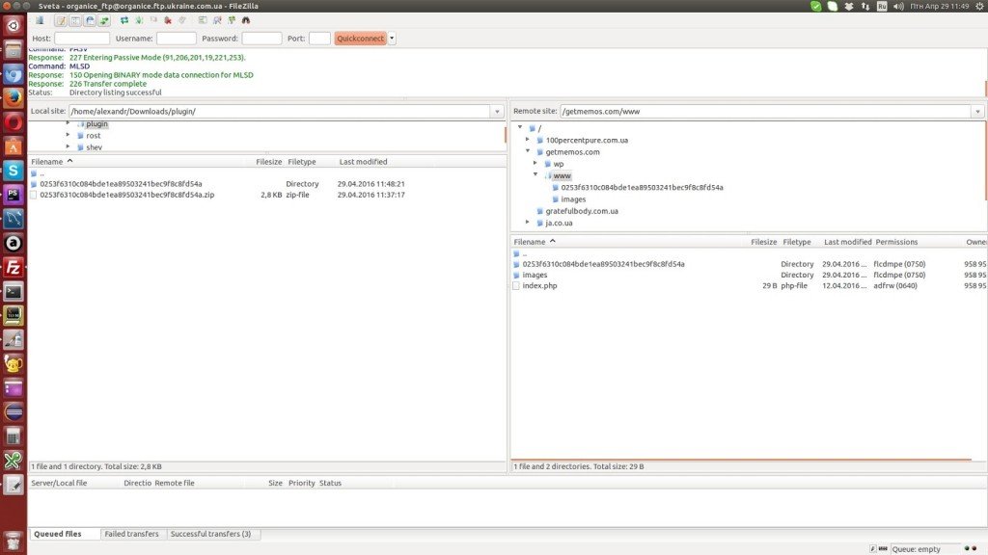Expand the rost folder in local tree
Screen dimensions: 988x555
pos(69,135)
